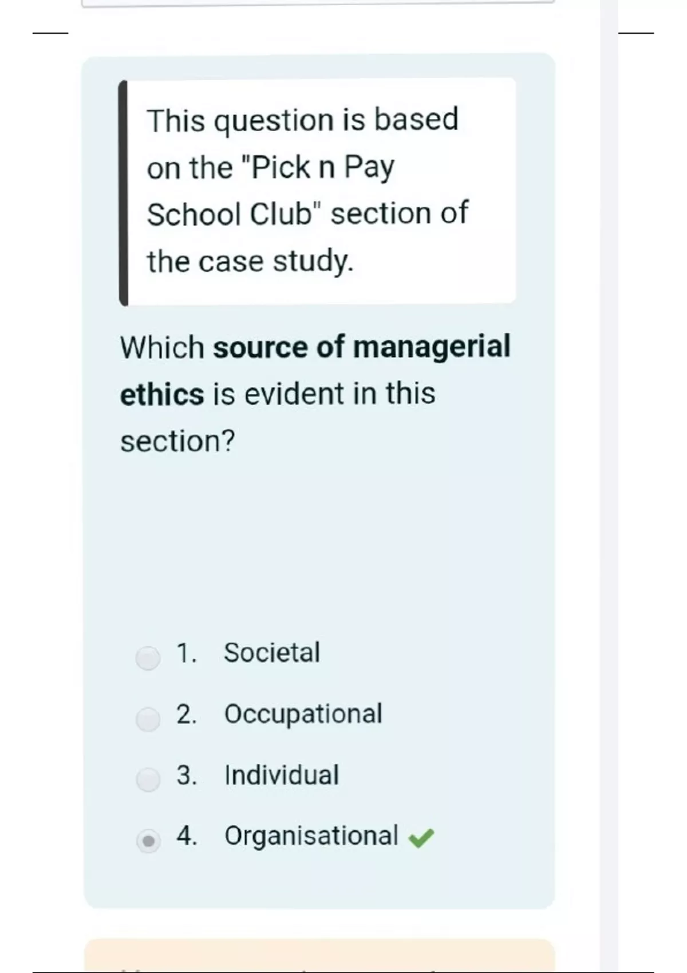Click the "Organisational" answer label
This screenshot has width=687, height=973.
click(x=311, y=836)
